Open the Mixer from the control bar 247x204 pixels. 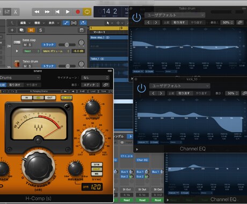(x=7, y=12)
